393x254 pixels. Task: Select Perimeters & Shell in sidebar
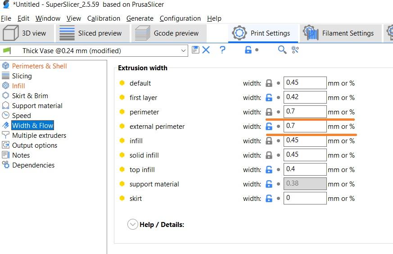[39, 66]
